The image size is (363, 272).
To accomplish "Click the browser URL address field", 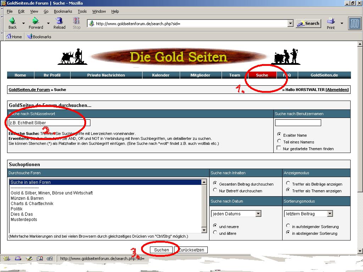I will click(x=191, y=23).
